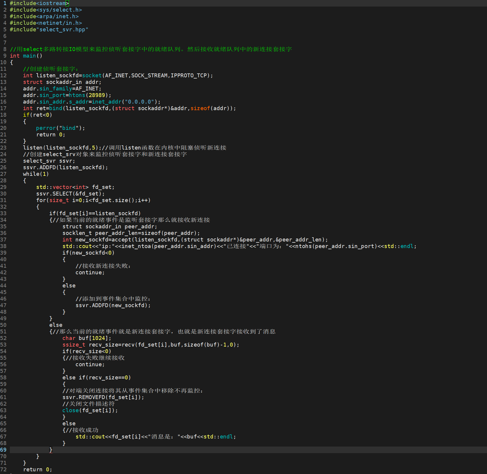Click ssvr.SELECT(&fd_set); line

tap(70, 194)
